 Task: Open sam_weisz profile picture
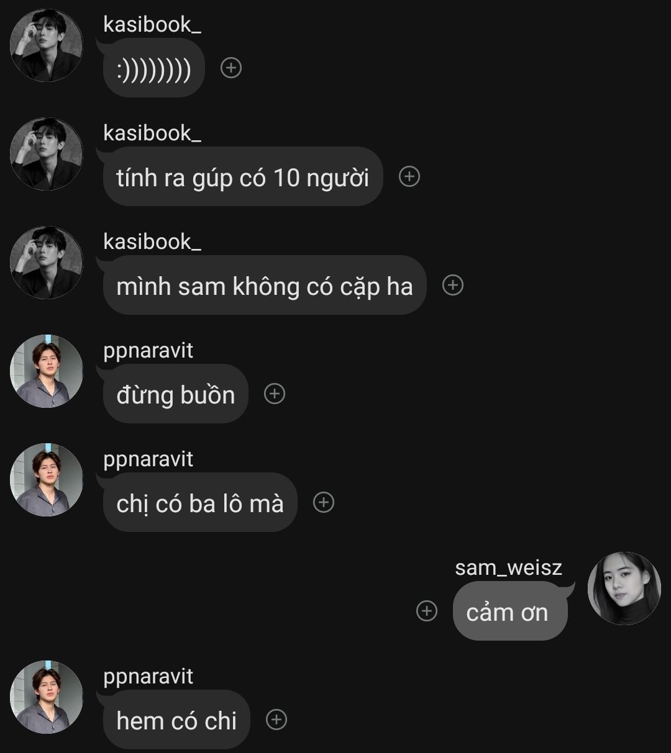[x=624, y=588]
